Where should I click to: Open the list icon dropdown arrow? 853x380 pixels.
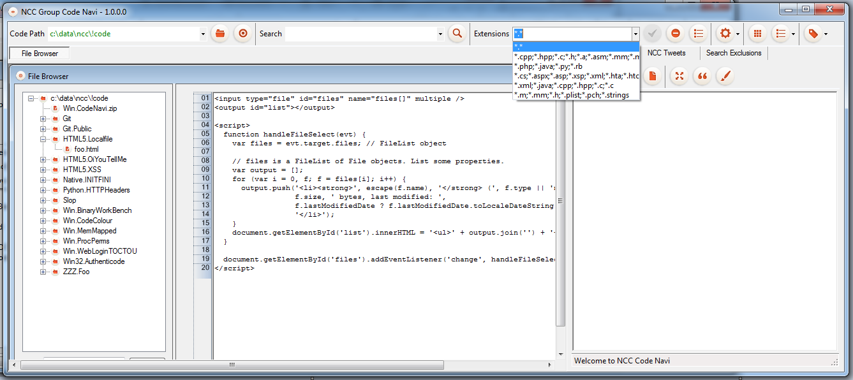click(793, 34)
